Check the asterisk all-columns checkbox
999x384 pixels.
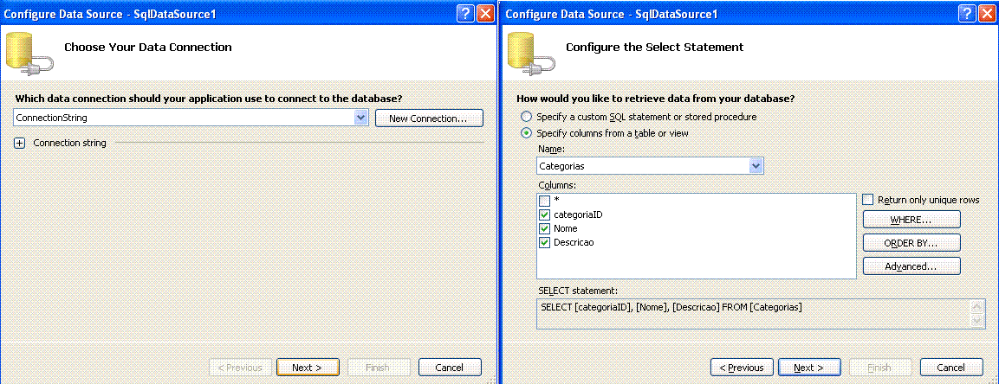click(x=544, y=201)
